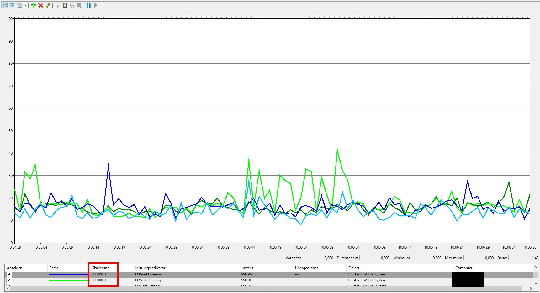Screen dimensions: 540x293
Task: Click the counter list scroll up arrow
Action: [x=536, y=267]
